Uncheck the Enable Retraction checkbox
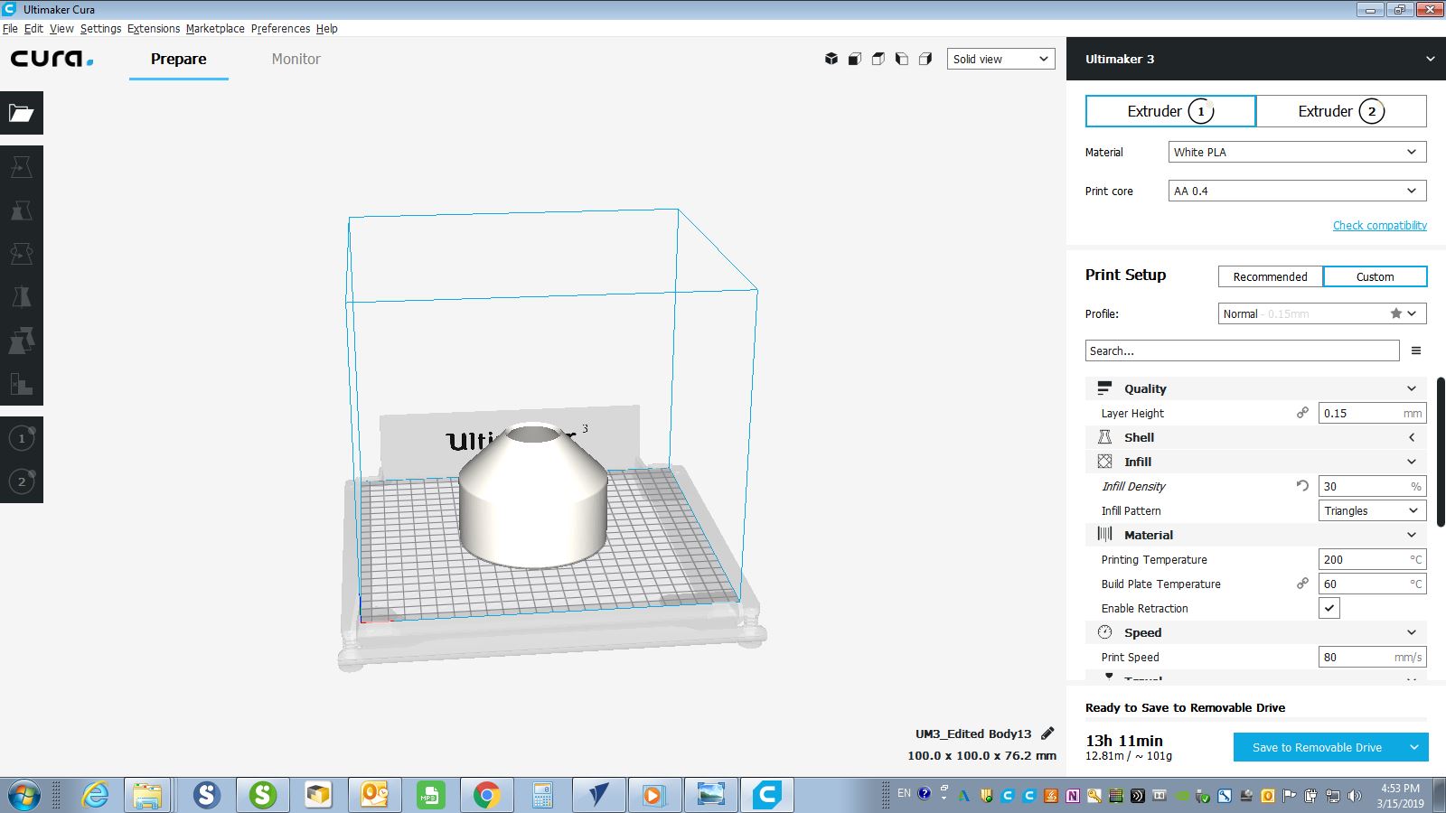The image size is (1446, 813). [1329, 608]
